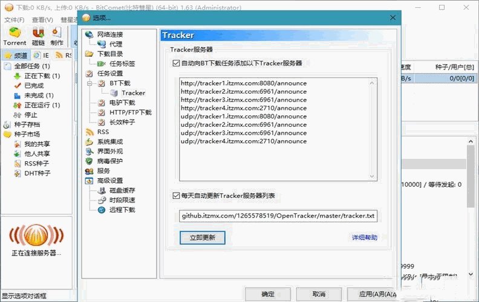Select 界面外观 icon
Image resolution: width=479 pixels, height=302 pixels.
click(89, 152)
